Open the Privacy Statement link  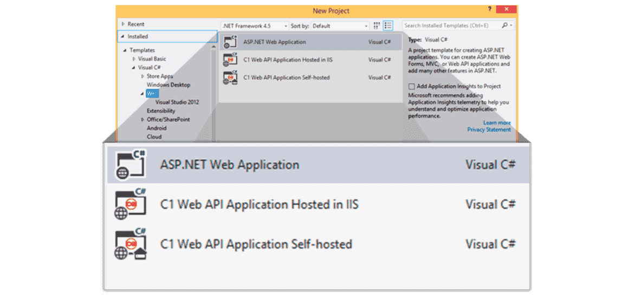[x=489, y=129]
